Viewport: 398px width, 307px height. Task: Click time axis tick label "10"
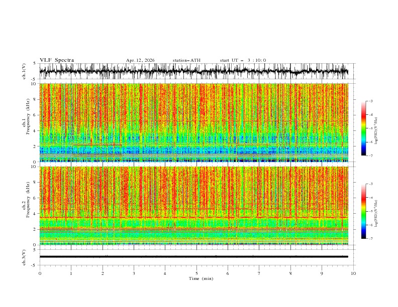coord(353,273)
